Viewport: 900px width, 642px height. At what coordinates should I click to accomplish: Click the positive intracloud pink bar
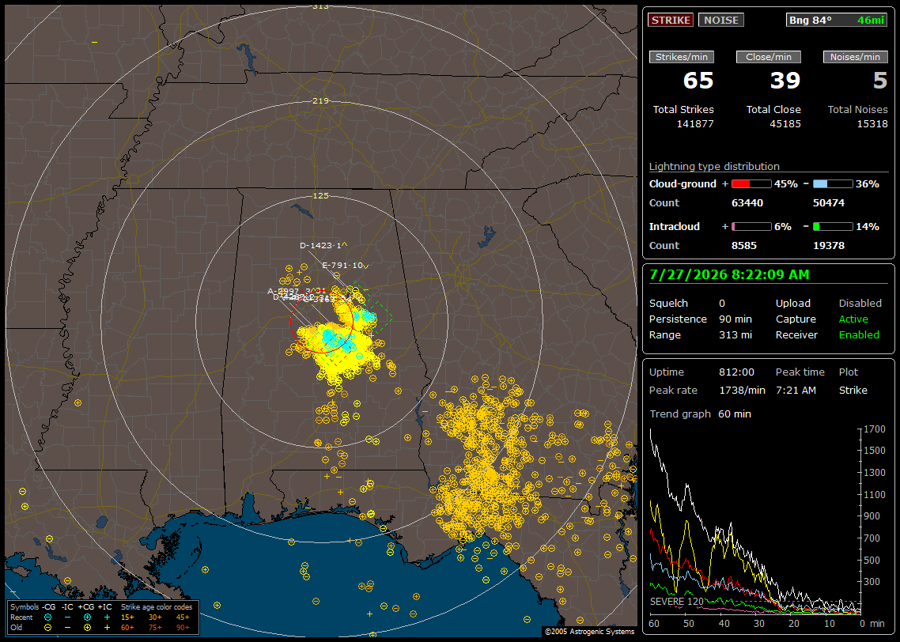pos(751,227)
